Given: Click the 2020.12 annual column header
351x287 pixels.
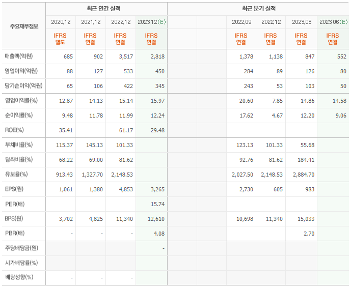Looking at the screenshot, I should 61,22.
